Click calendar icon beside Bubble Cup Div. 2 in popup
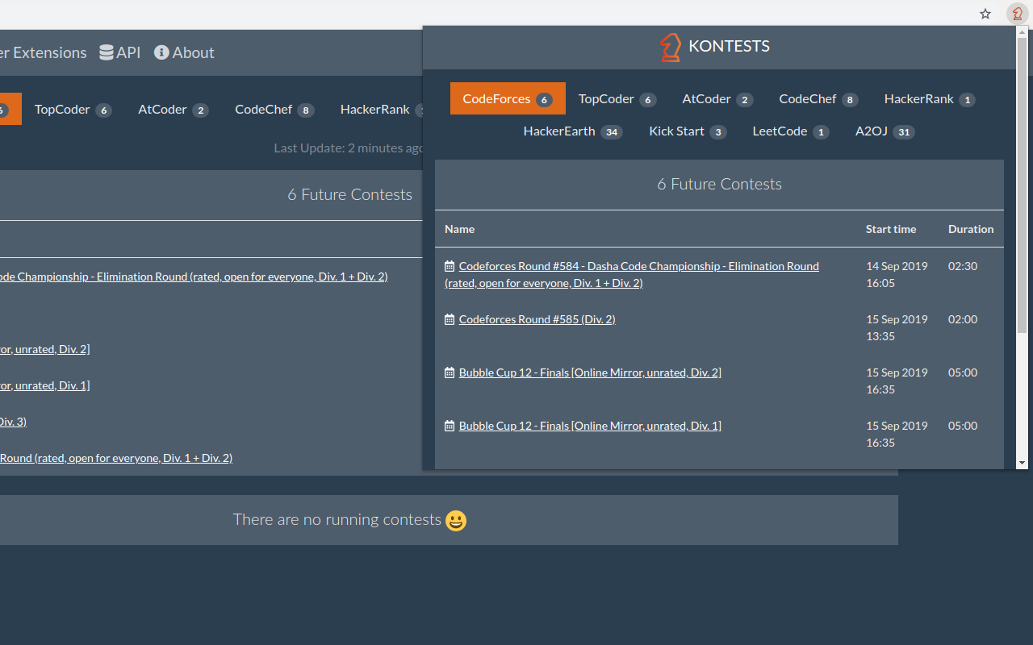 450,372
